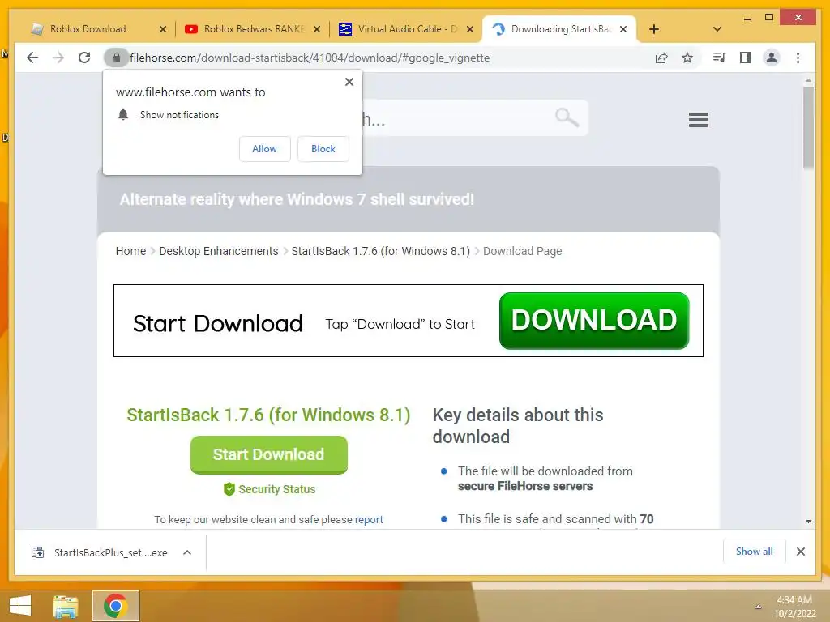Click the forward navigation arrow
Screen dimensions: 830x622
coord(58,58)
